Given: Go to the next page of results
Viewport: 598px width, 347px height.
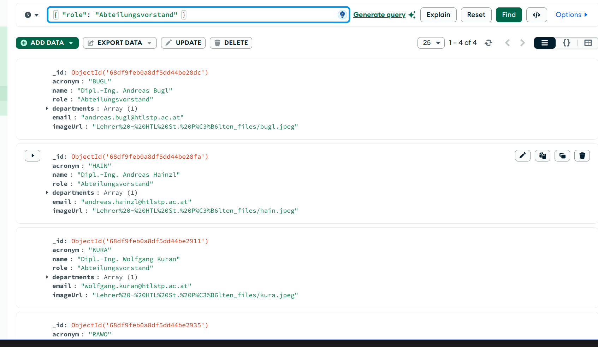Looking at the screenshot, I should tap(522, 43).
